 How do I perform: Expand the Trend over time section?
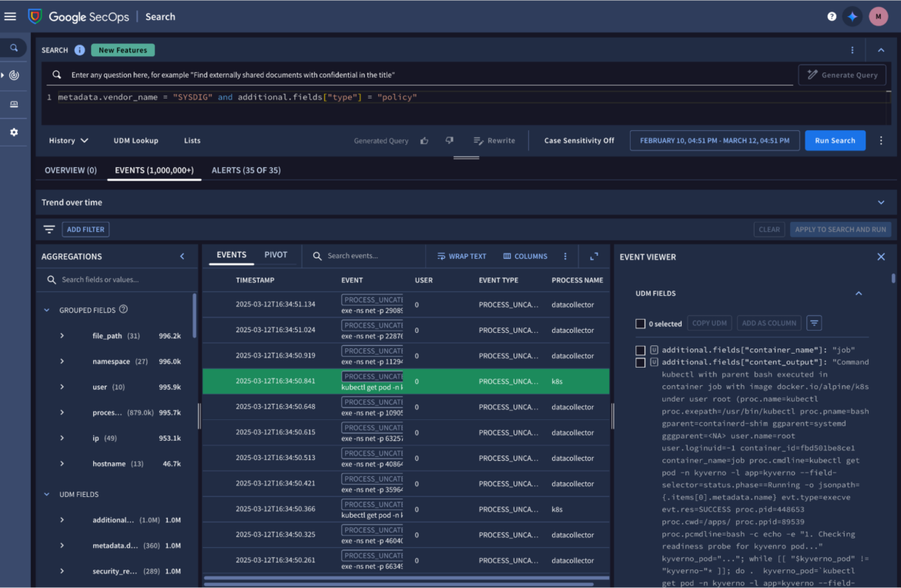881,203
